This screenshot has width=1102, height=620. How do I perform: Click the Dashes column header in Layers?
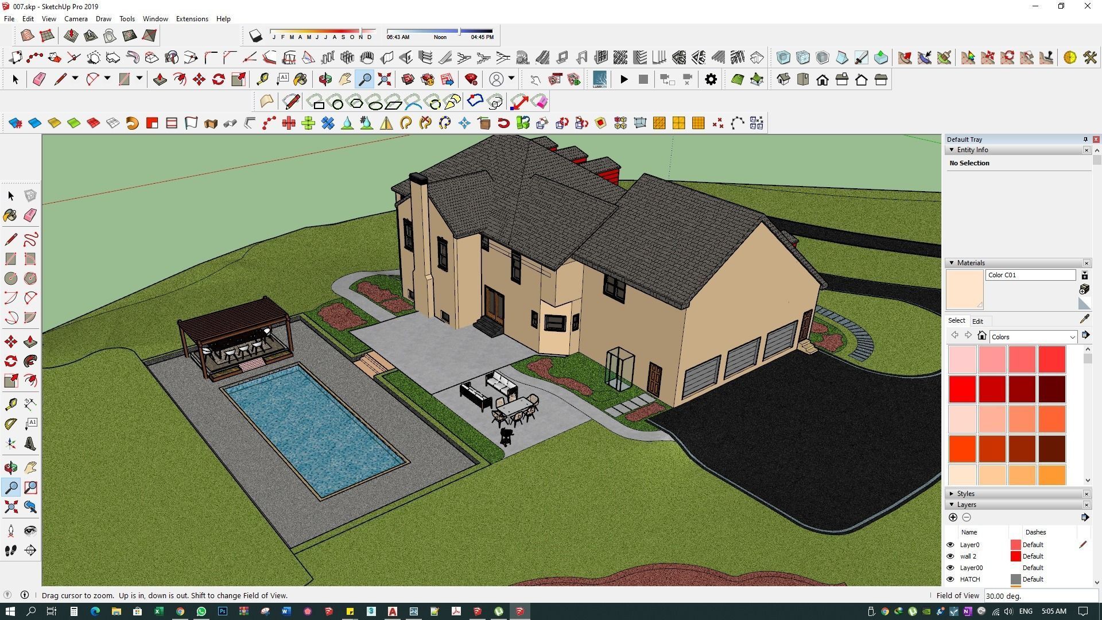1035,532
